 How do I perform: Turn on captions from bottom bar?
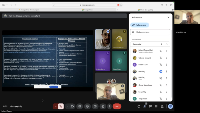click(x=79, y=106)
